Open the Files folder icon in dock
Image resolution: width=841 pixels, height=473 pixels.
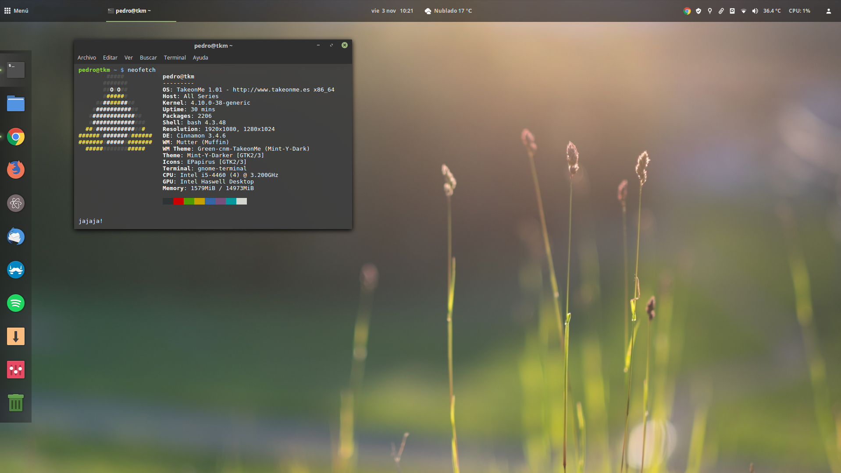tap(16, 104)
